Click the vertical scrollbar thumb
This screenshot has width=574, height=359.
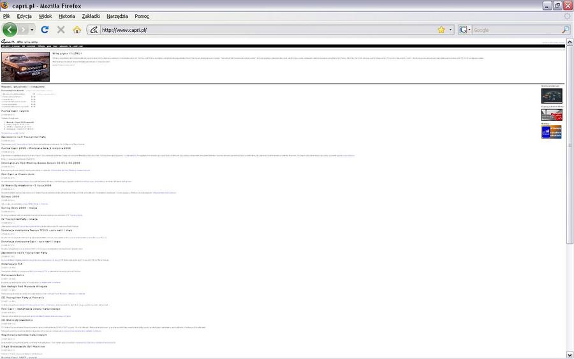pyautogui.click(x=570, y=144)
